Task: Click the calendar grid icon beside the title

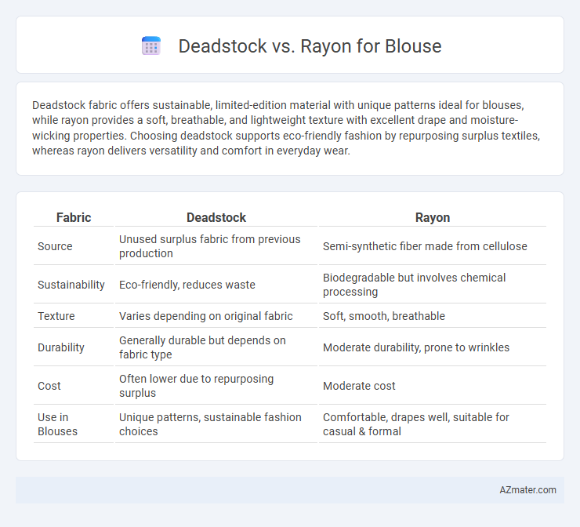Action: [151, 46]
